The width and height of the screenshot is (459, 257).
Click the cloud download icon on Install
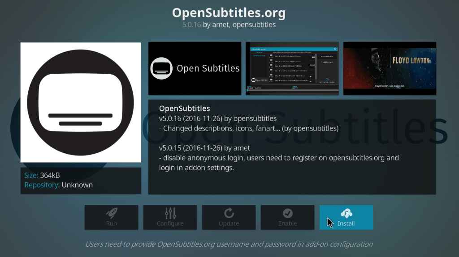346,214
